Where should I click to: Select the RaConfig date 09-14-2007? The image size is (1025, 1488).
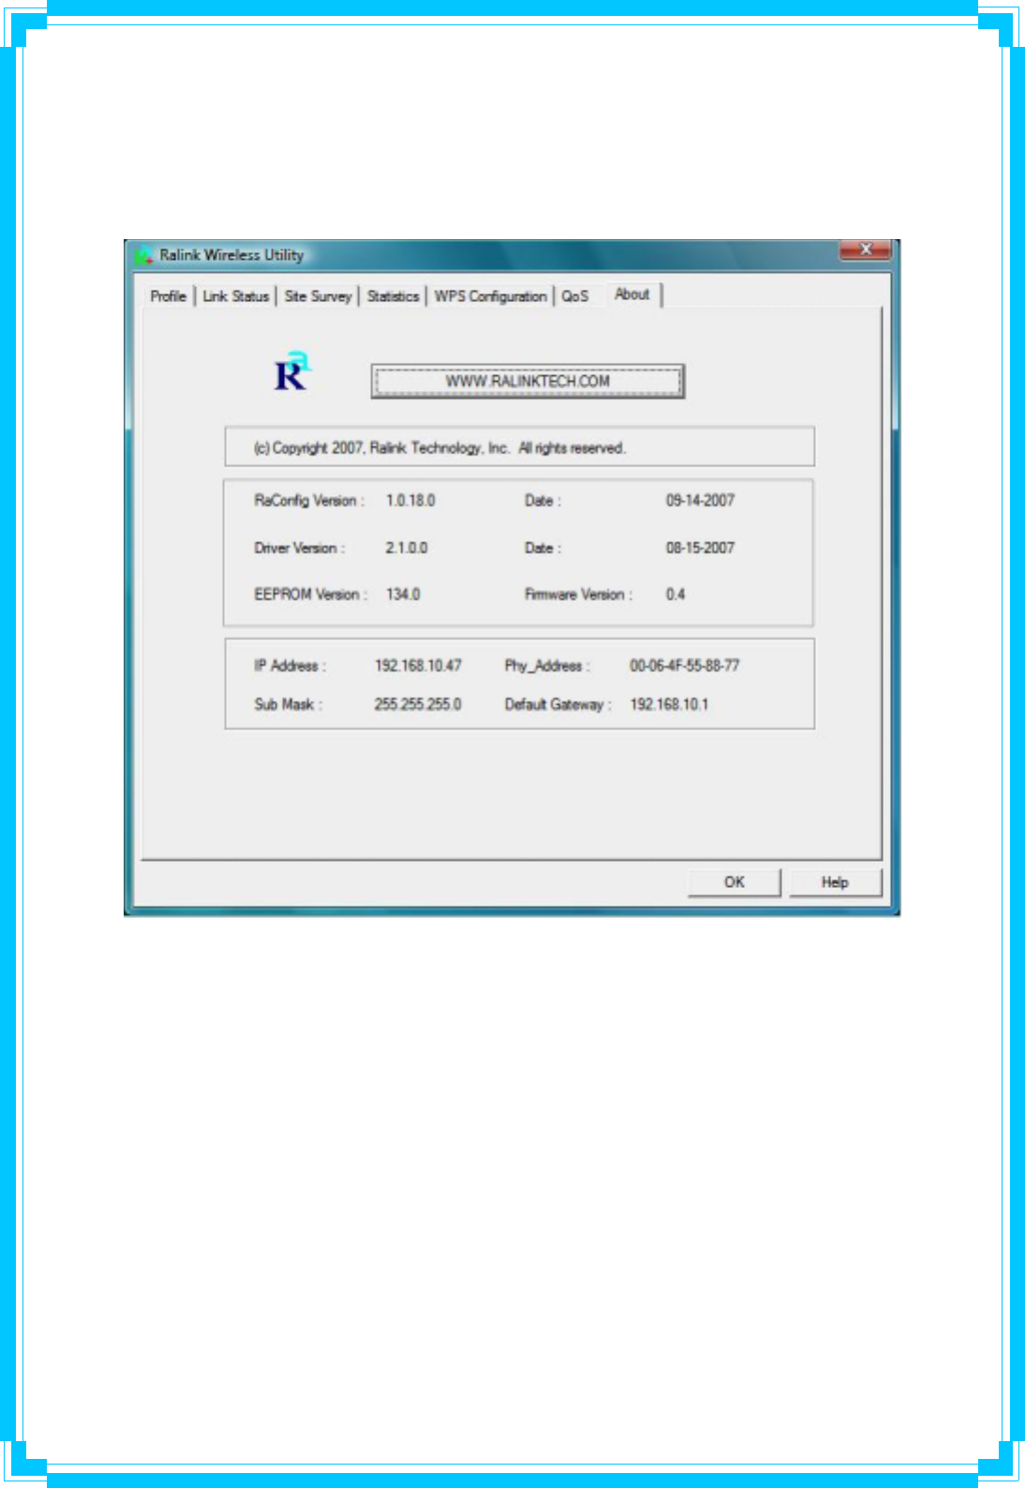click(700, 501)
